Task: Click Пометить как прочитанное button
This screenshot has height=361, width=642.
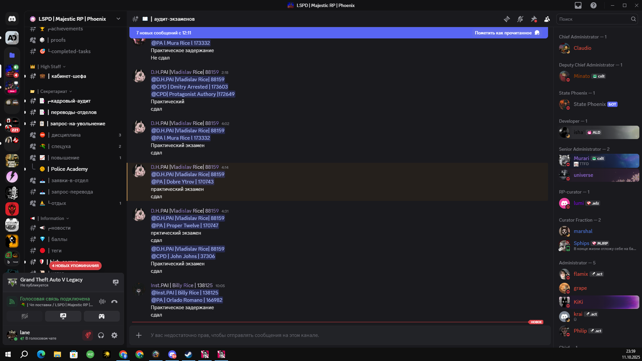Action: (507, 33)
